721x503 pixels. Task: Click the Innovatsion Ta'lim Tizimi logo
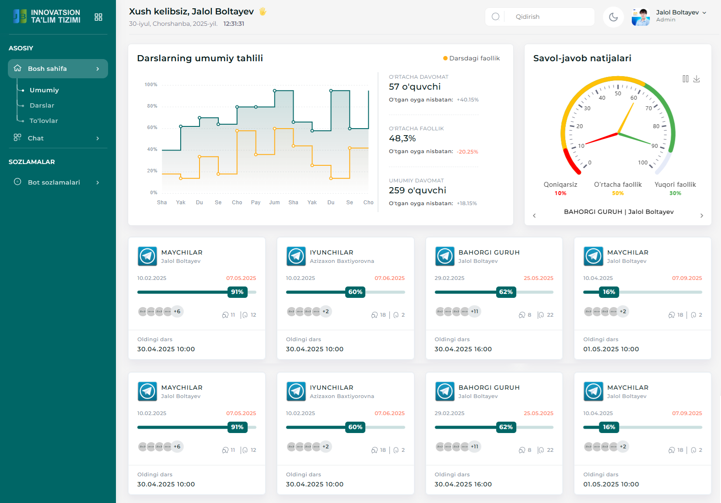tap(47, 17)
